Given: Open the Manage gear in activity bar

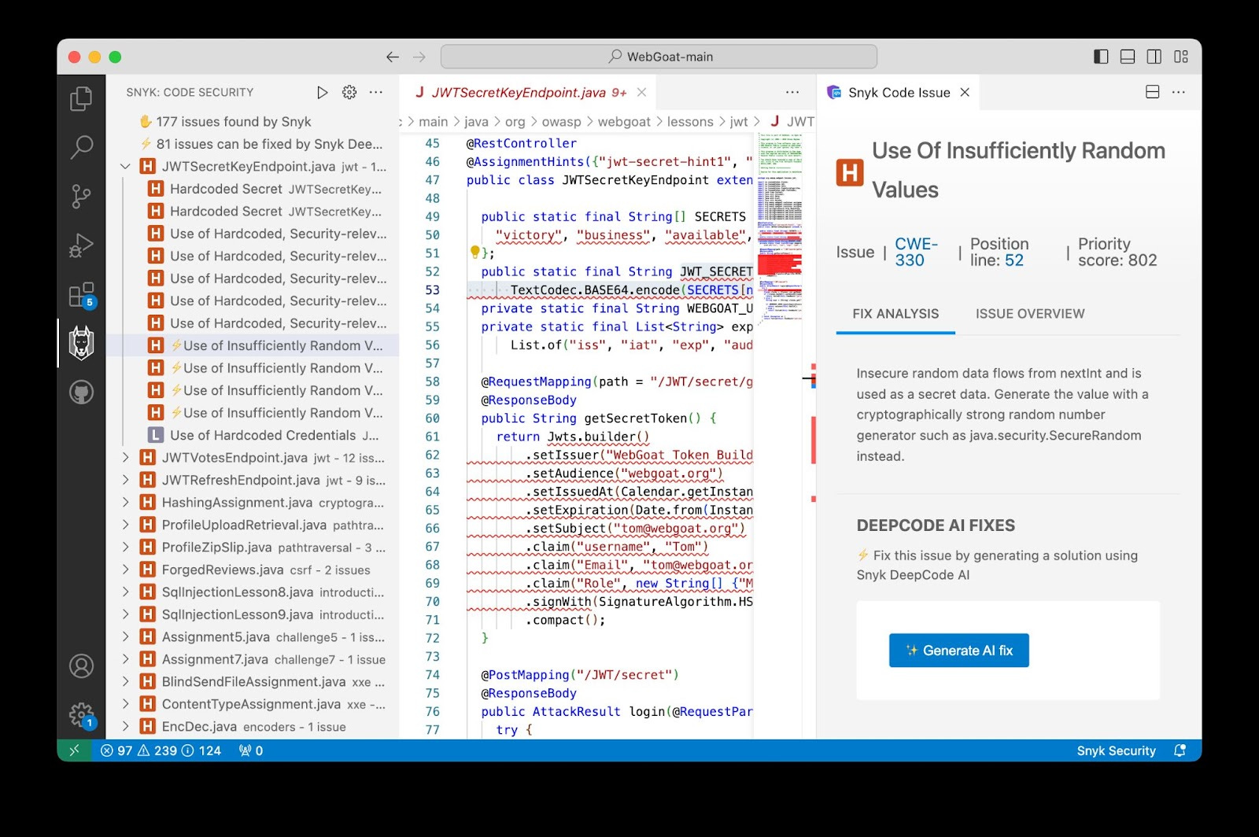Looking at the screenshot, I should [x=81, y=715].
